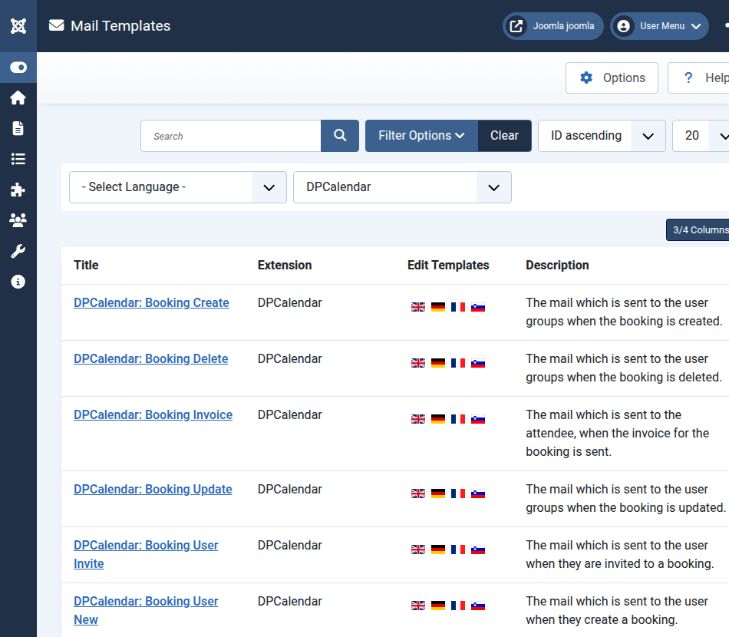
Task: Open the Home Dashboard sidebar icon
Action: (18, 97)
